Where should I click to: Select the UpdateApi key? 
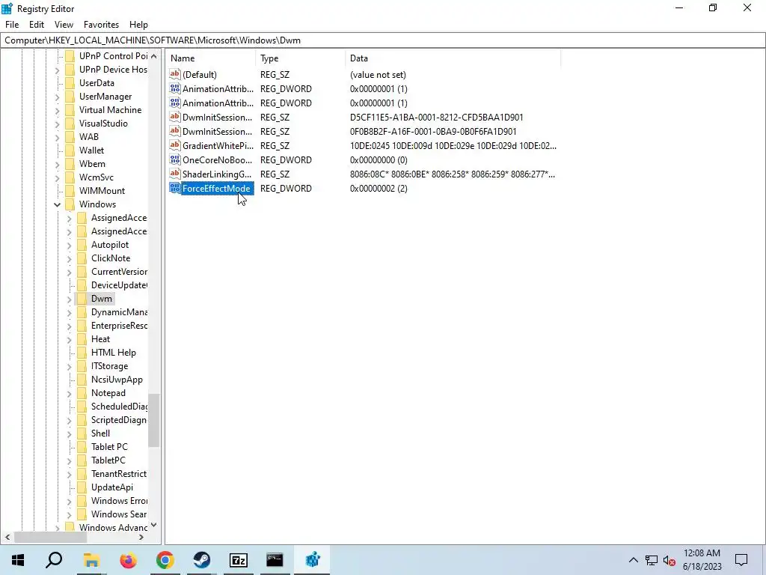(x=112, y=487)
